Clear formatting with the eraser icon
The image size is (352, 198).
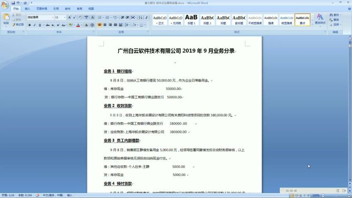coord(80,17)
